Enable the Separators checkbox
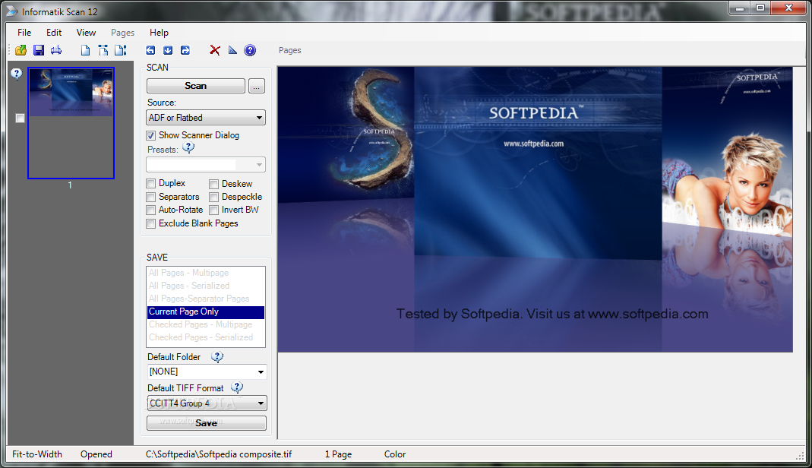This screenshot has height=468, width=812. (150, 197)
